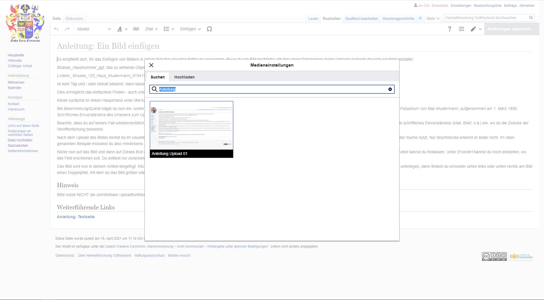
Task: Click the undo arrow in editor toolbar
Action: pyautogui.click(x=56, y=29)
